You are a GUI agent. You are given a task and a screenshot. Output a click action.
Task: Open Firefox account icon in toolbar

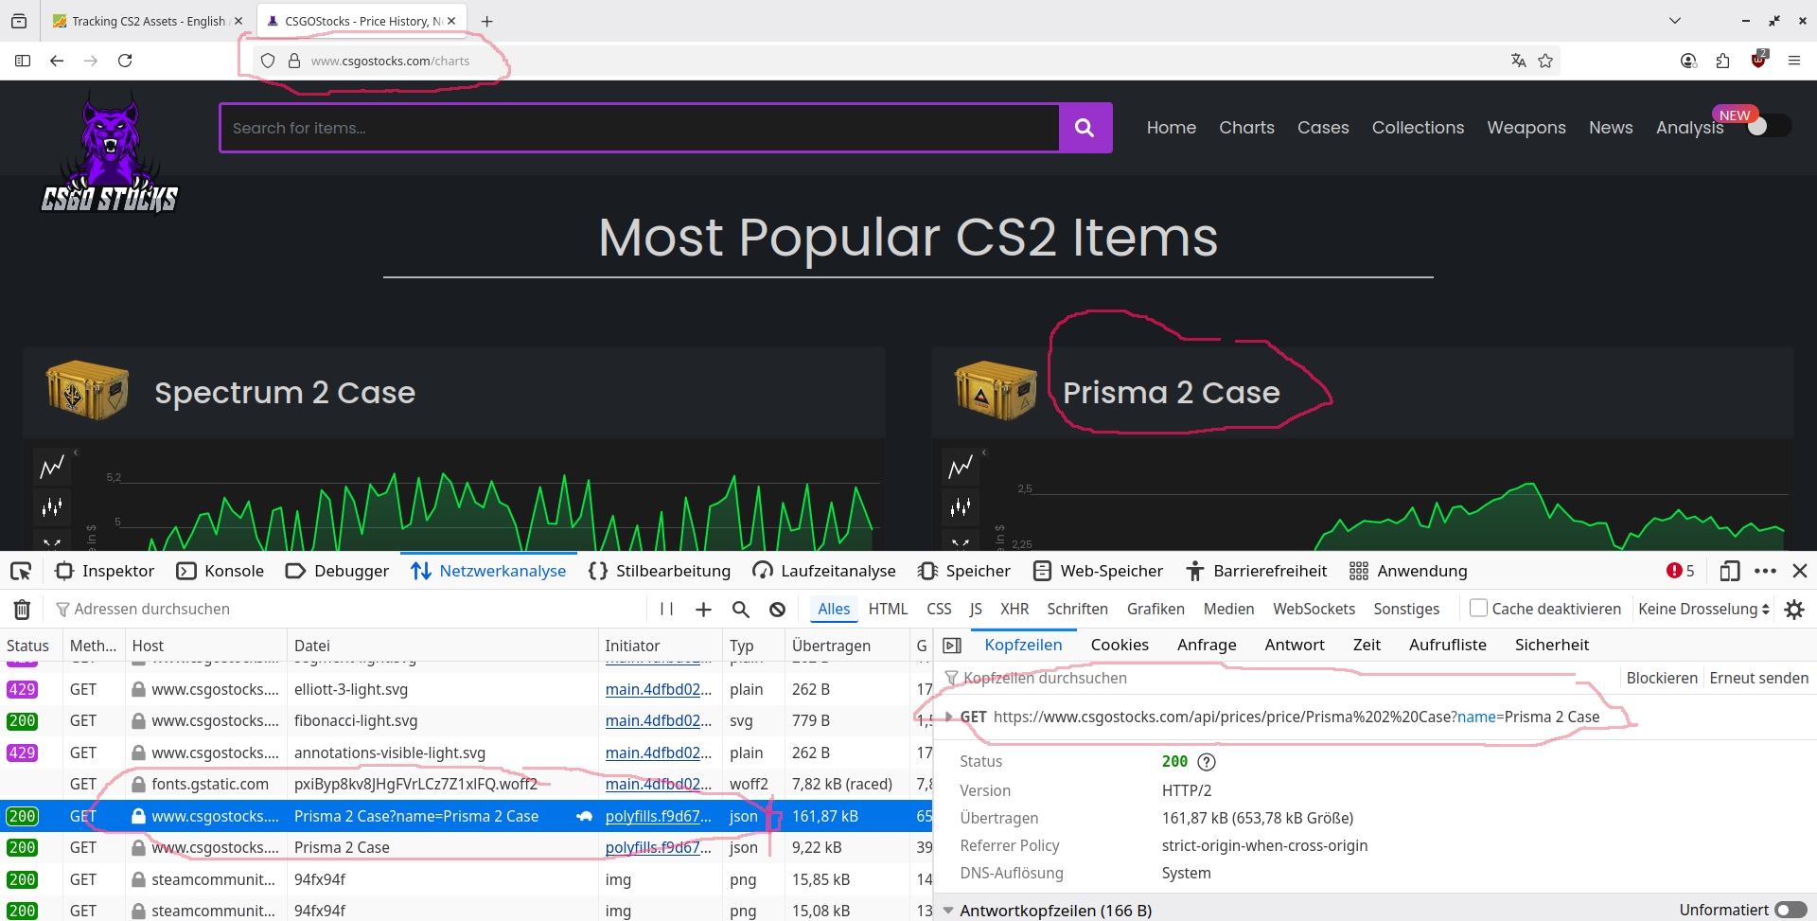[1688, 61]
